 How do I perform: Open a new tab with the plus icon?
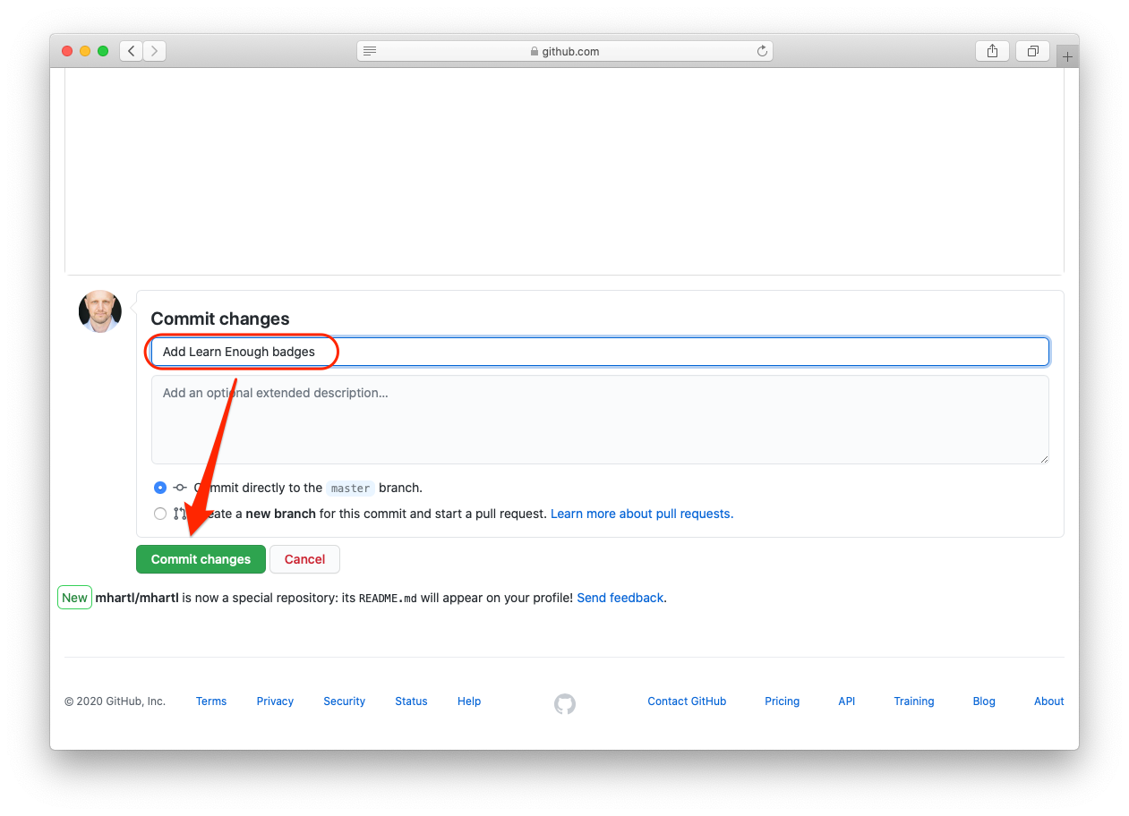(x=1067, y=55)
